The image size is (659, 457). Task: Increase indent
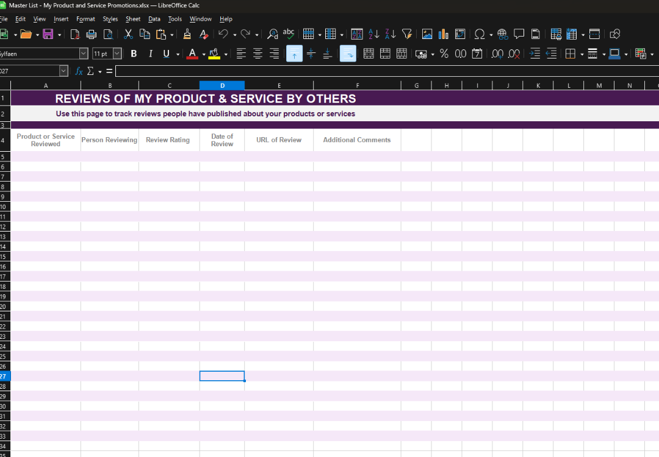tap(535, 54)
